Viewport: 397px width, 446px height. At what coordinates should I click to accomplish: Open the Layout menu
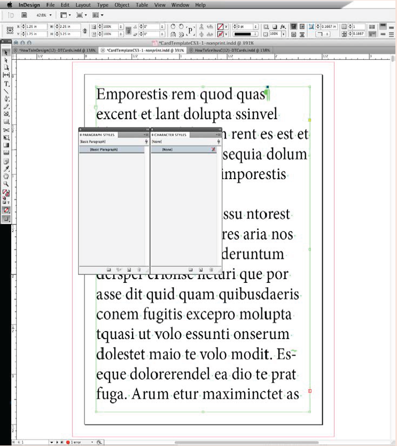tap(83, 5)
